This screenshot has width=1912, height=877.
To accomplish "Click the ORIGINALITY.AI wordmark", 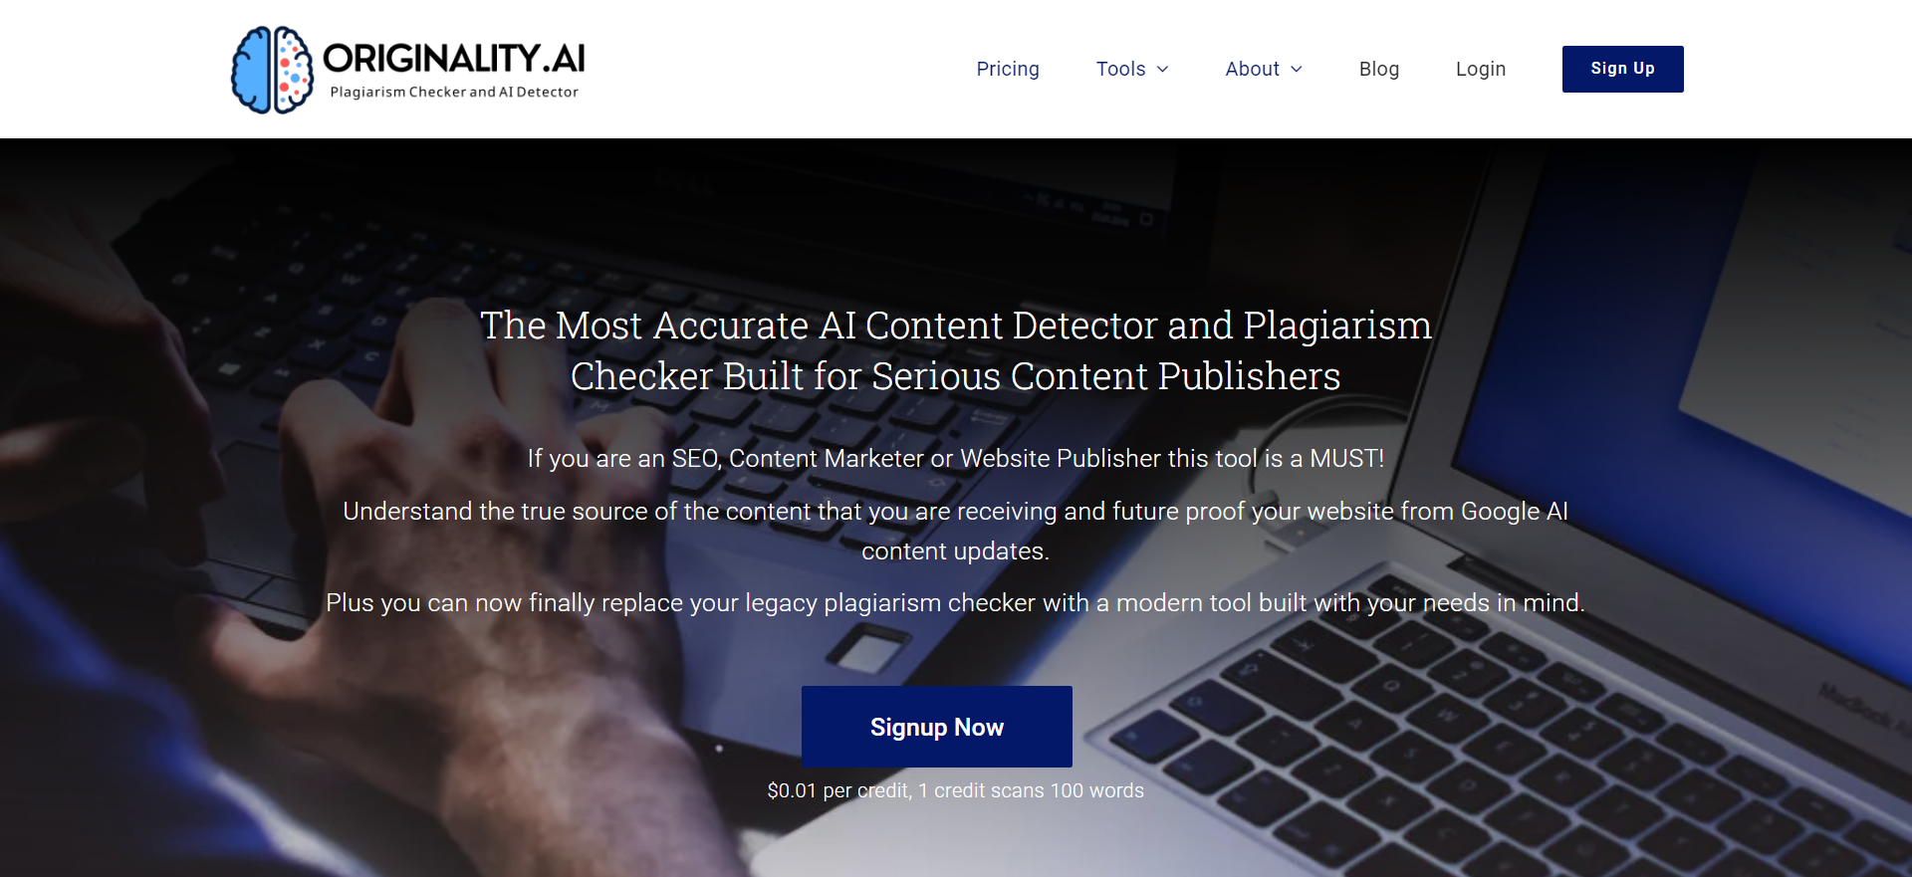I will pos(454,59).
